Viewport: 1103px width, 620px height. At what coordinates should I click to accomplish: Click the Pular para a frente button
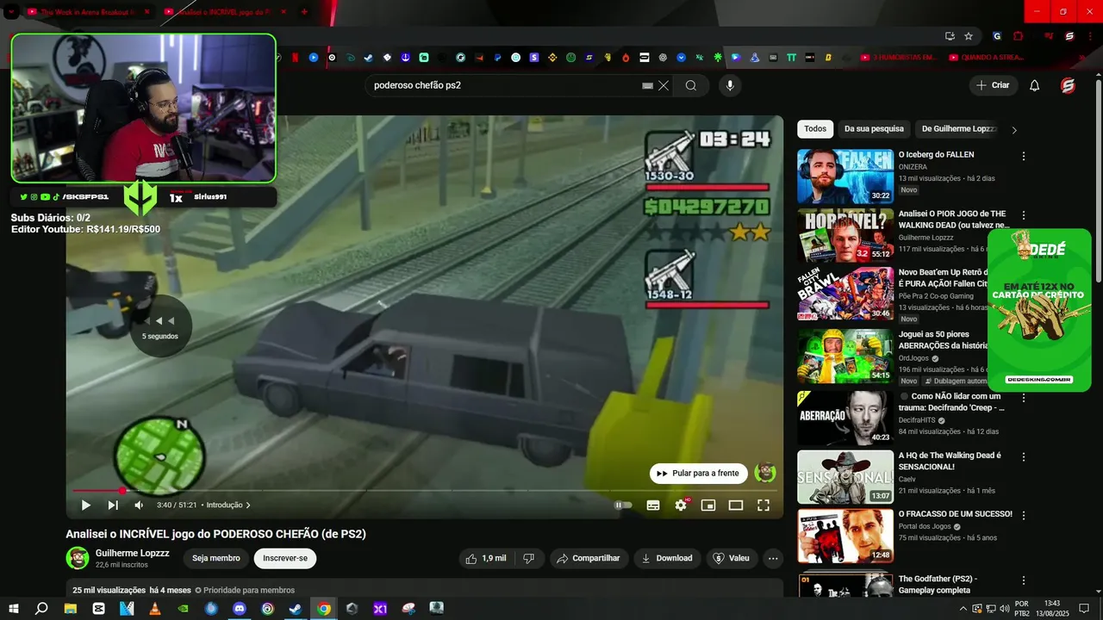(x=699, y=474)
